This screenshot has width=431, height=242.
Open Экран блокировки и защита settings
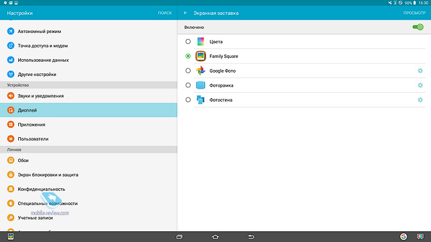[x=88, y=175]
